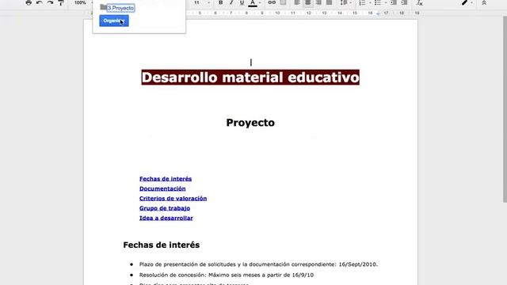Image resolution: width=507 pixels, height=285 pixels.
Task: Hide the menus with the double chevron
Action: click(484, 2)
